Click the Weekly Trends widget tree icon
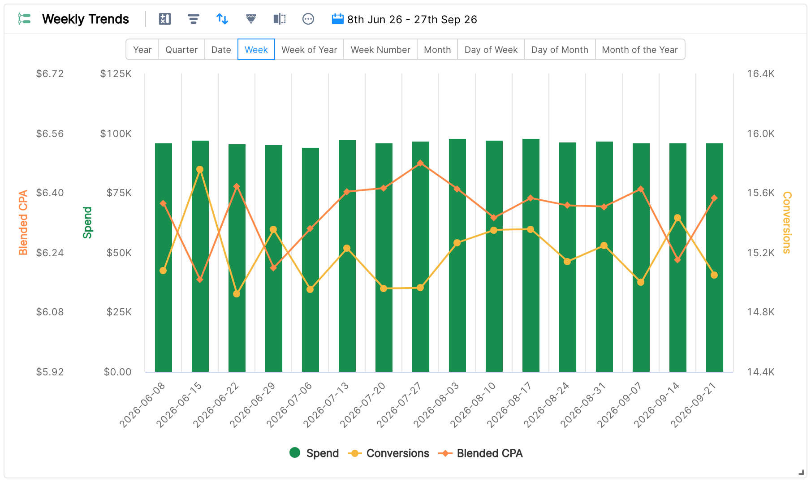811x482 pixels. coord(24,19)
